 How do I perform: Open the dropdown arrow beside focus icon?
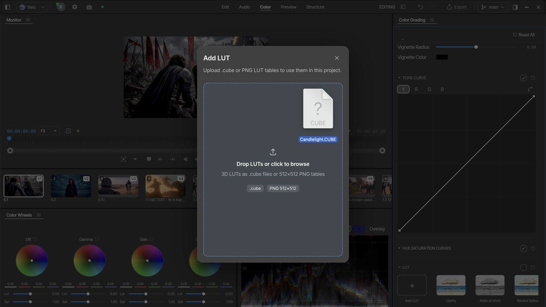pos(135,159)
